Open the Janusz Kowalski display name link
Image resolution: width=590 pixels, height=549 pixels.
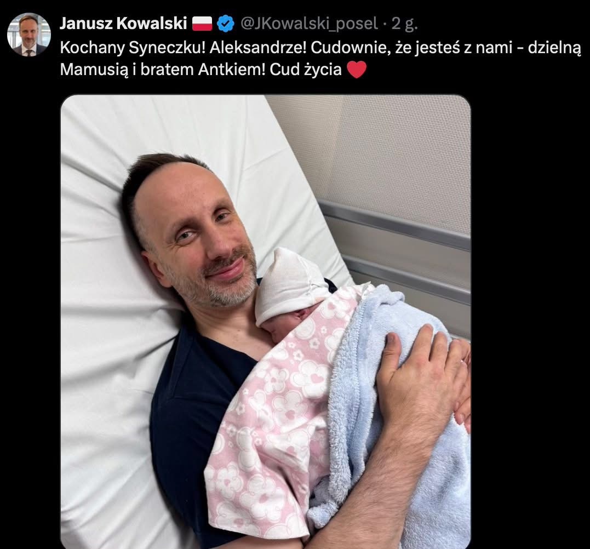(x=123, y=24)
